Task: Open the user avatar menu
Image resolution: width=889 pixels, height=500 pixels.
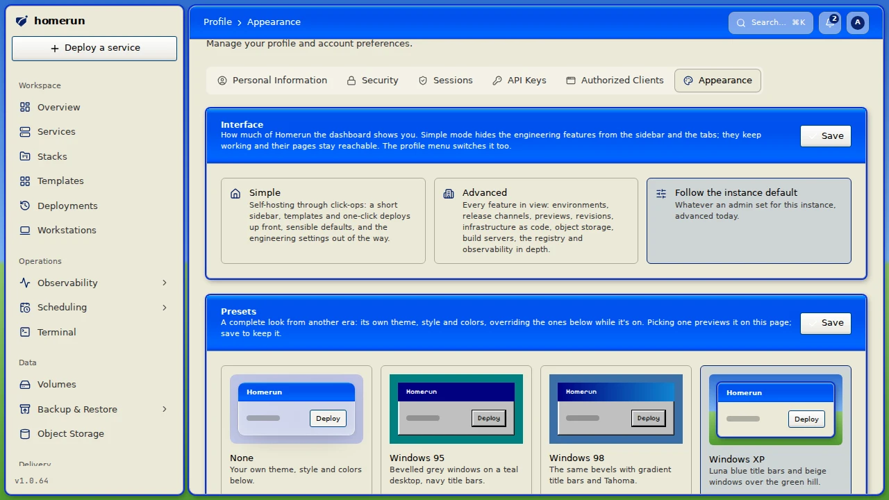Action: click(x=858, y=22)
